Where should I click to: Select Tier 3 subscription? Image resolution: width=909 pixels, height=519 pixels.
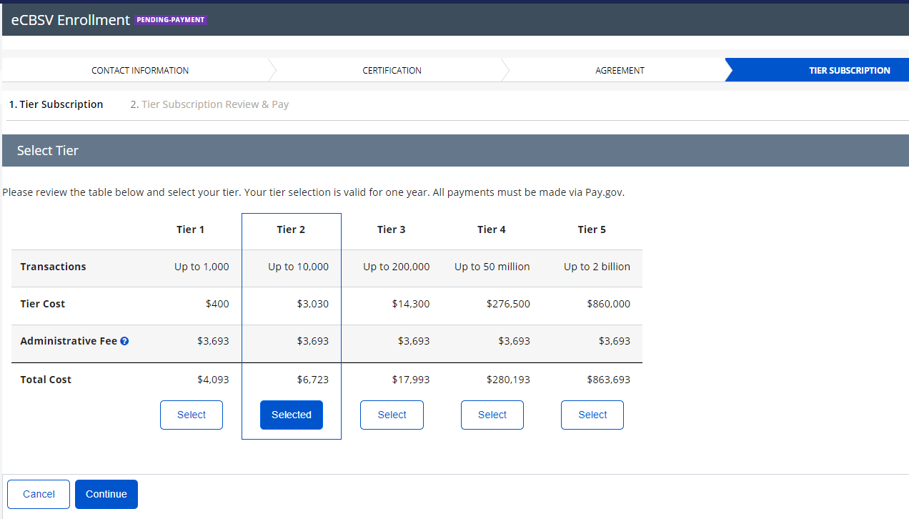[x=392, y=415]
